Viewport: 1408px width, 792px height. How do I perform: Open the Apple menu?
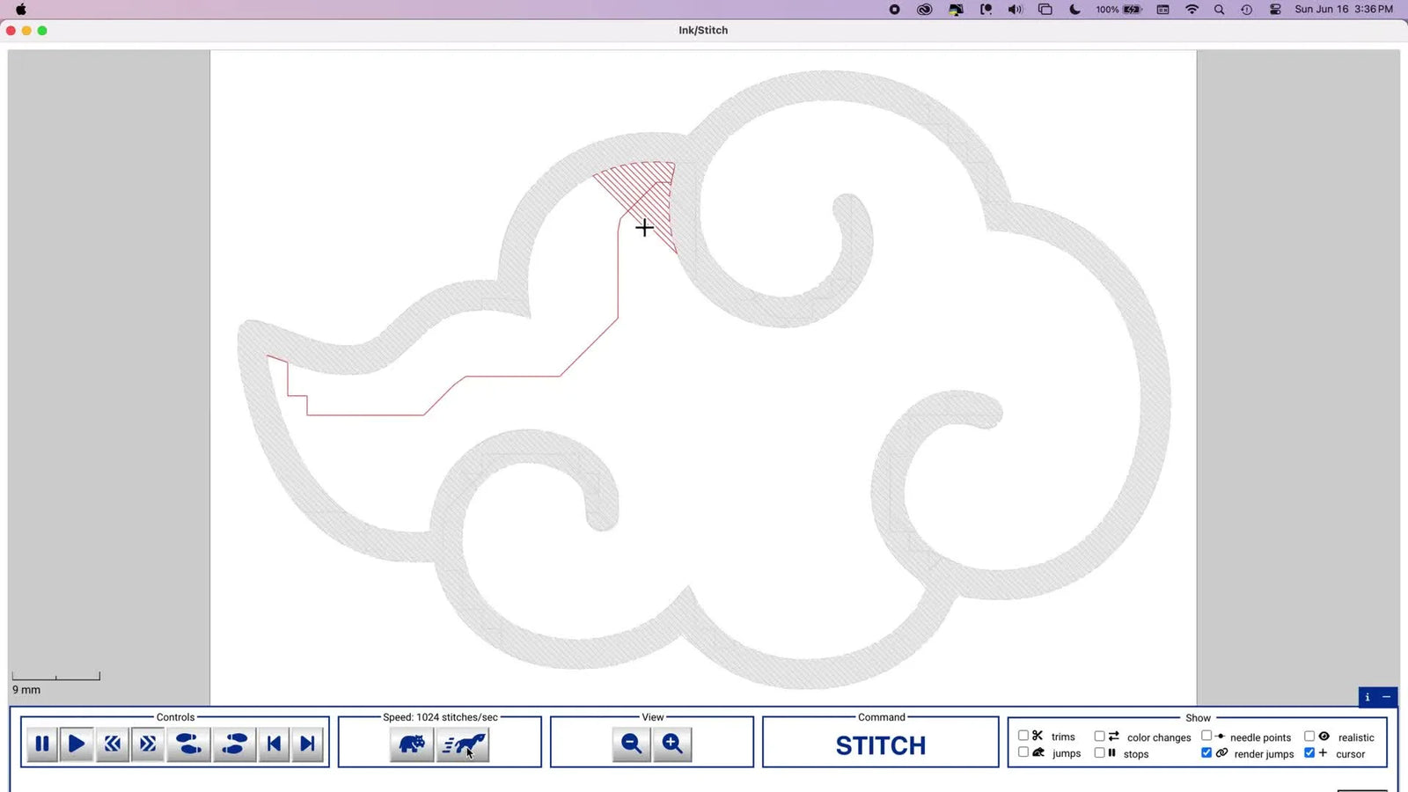21,10
